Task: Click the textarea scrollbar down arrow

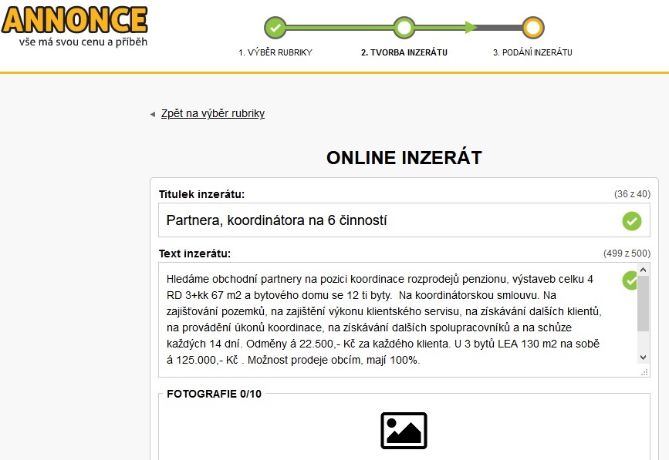Action: coord(644,358)
